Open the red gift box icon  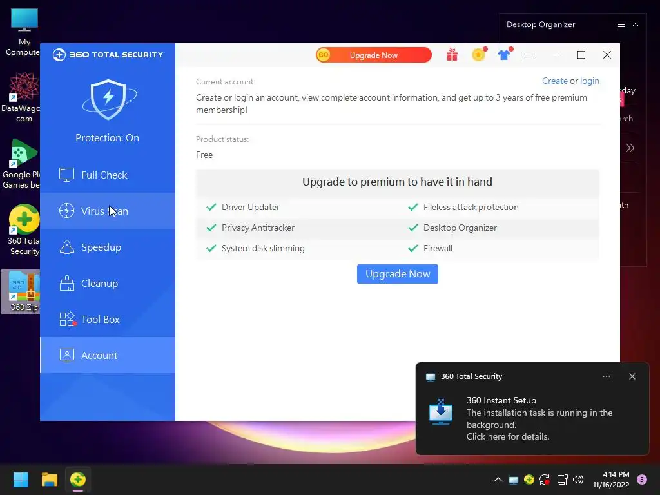[452, 55]
